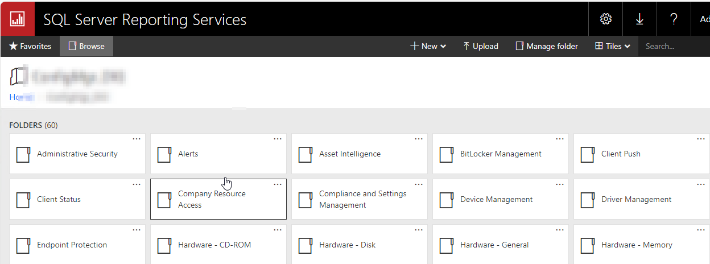Open ellipsis menu on Client Status tile
Screen dimensions: 710x264
pyautogui.click(x=137, y=184)
